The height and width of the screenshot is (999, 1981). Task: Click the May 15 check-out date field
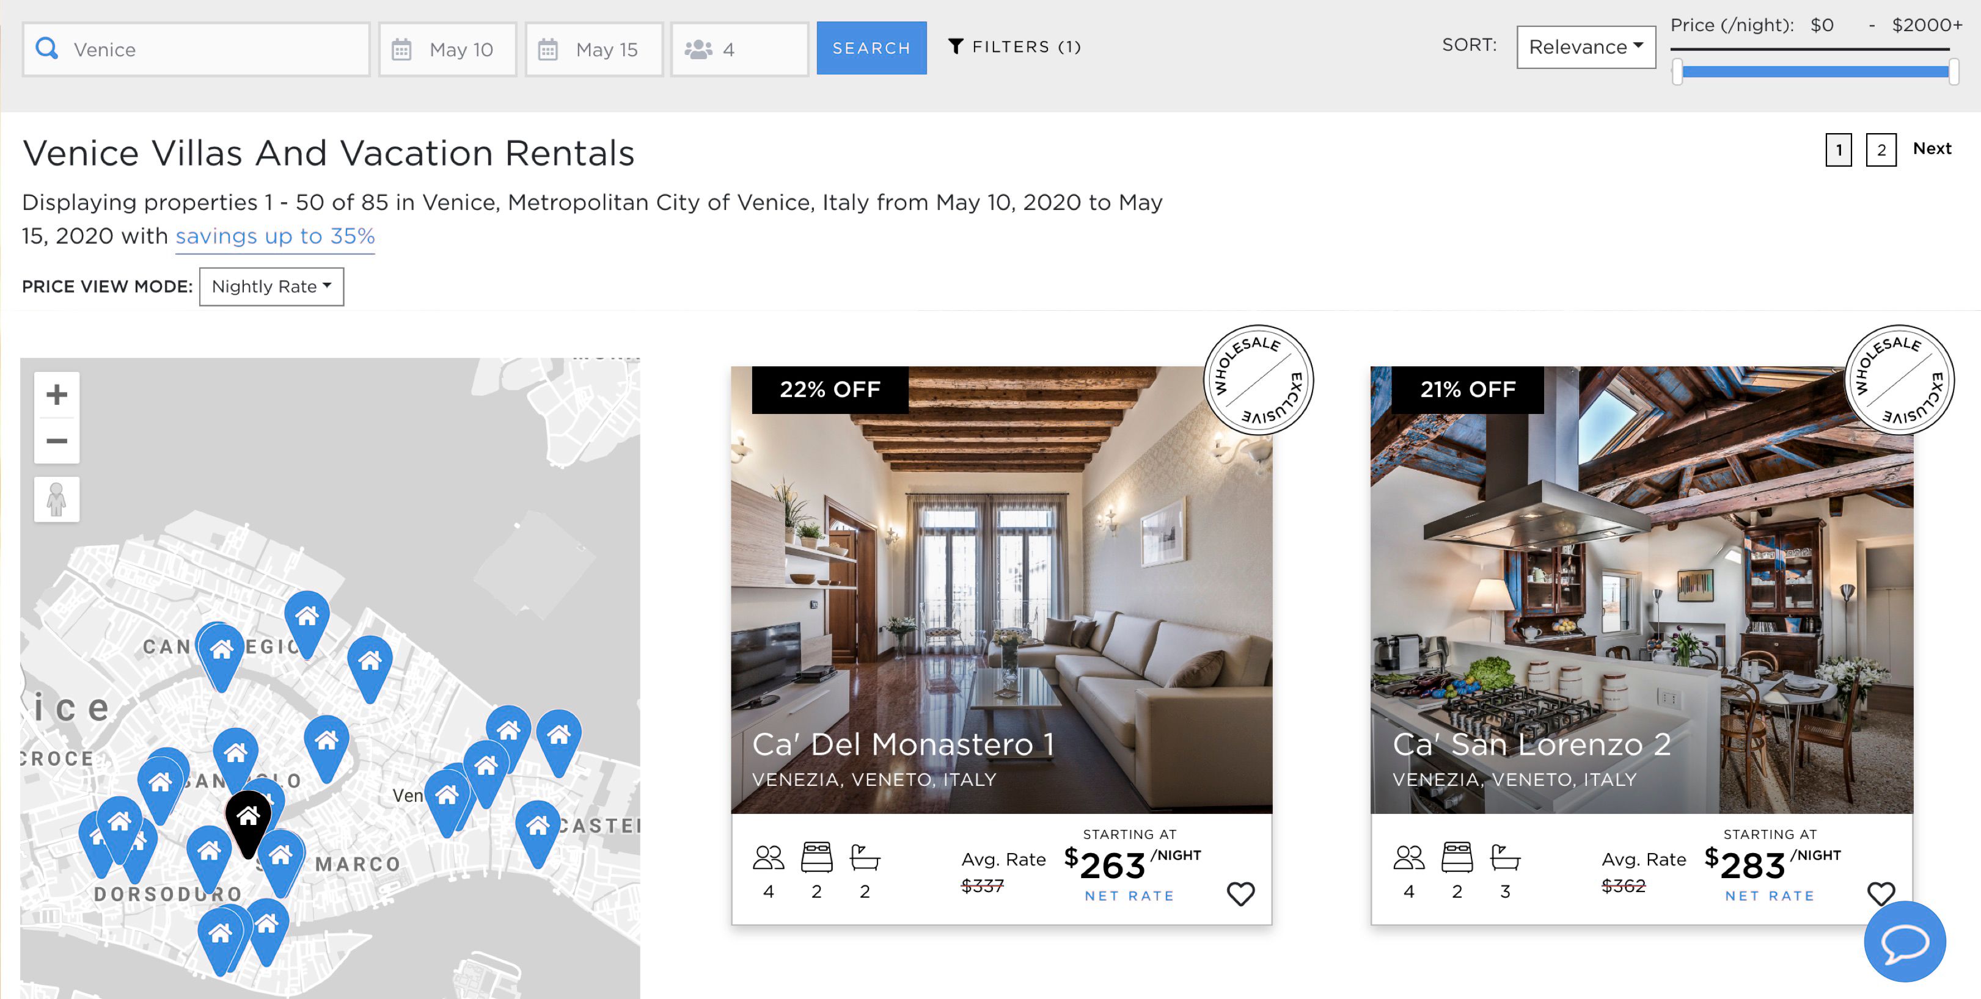click(594, 49)
